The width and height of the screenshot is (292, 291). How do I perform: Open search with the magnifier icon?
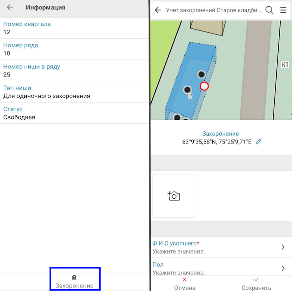point(269,10)
